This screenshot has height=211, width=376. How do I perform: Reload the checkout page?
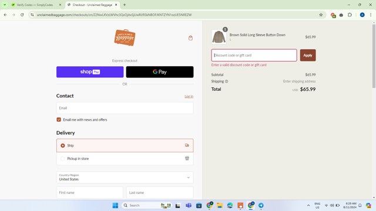pos(22,15)
